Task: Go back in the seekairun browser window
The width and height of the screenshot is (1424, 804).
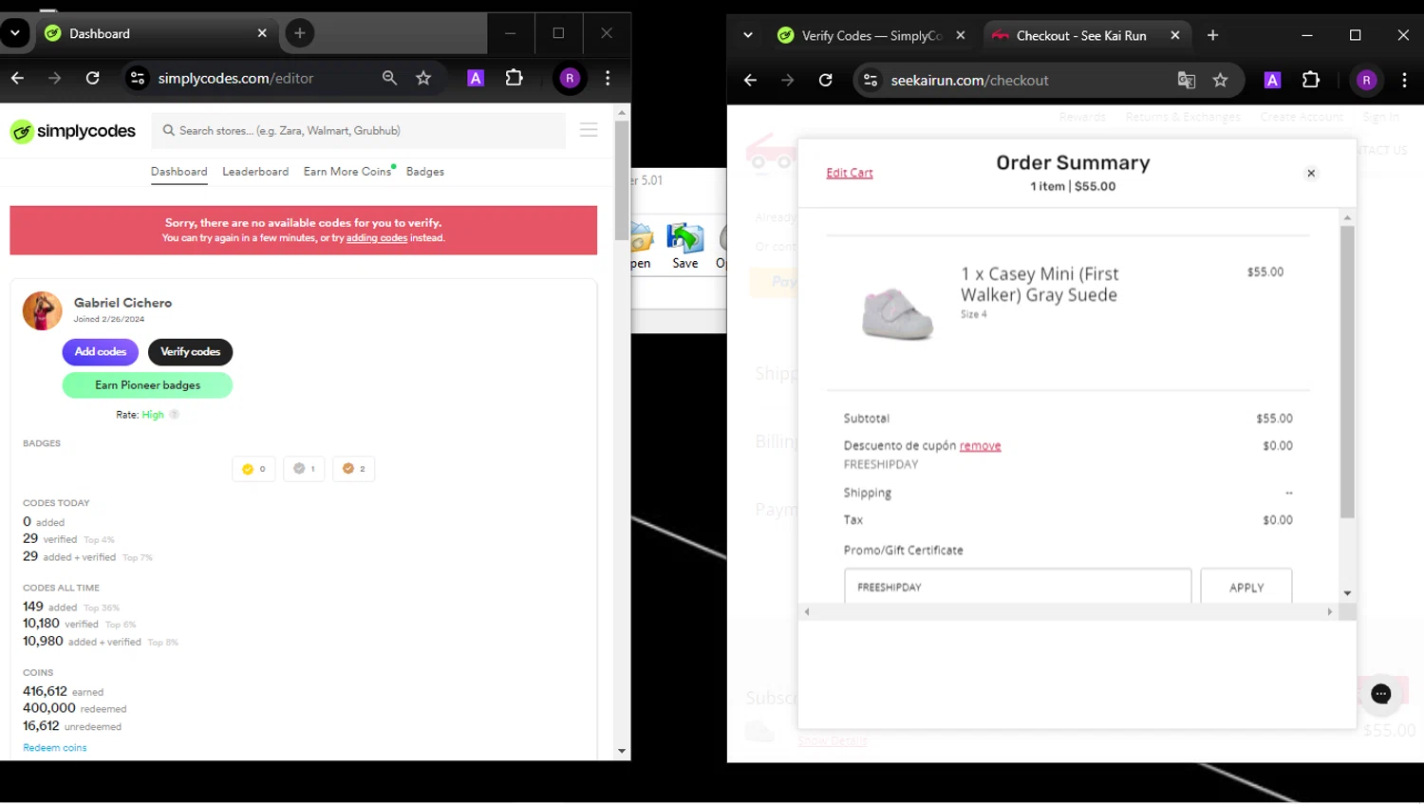Action: click(x=750, y=81)
